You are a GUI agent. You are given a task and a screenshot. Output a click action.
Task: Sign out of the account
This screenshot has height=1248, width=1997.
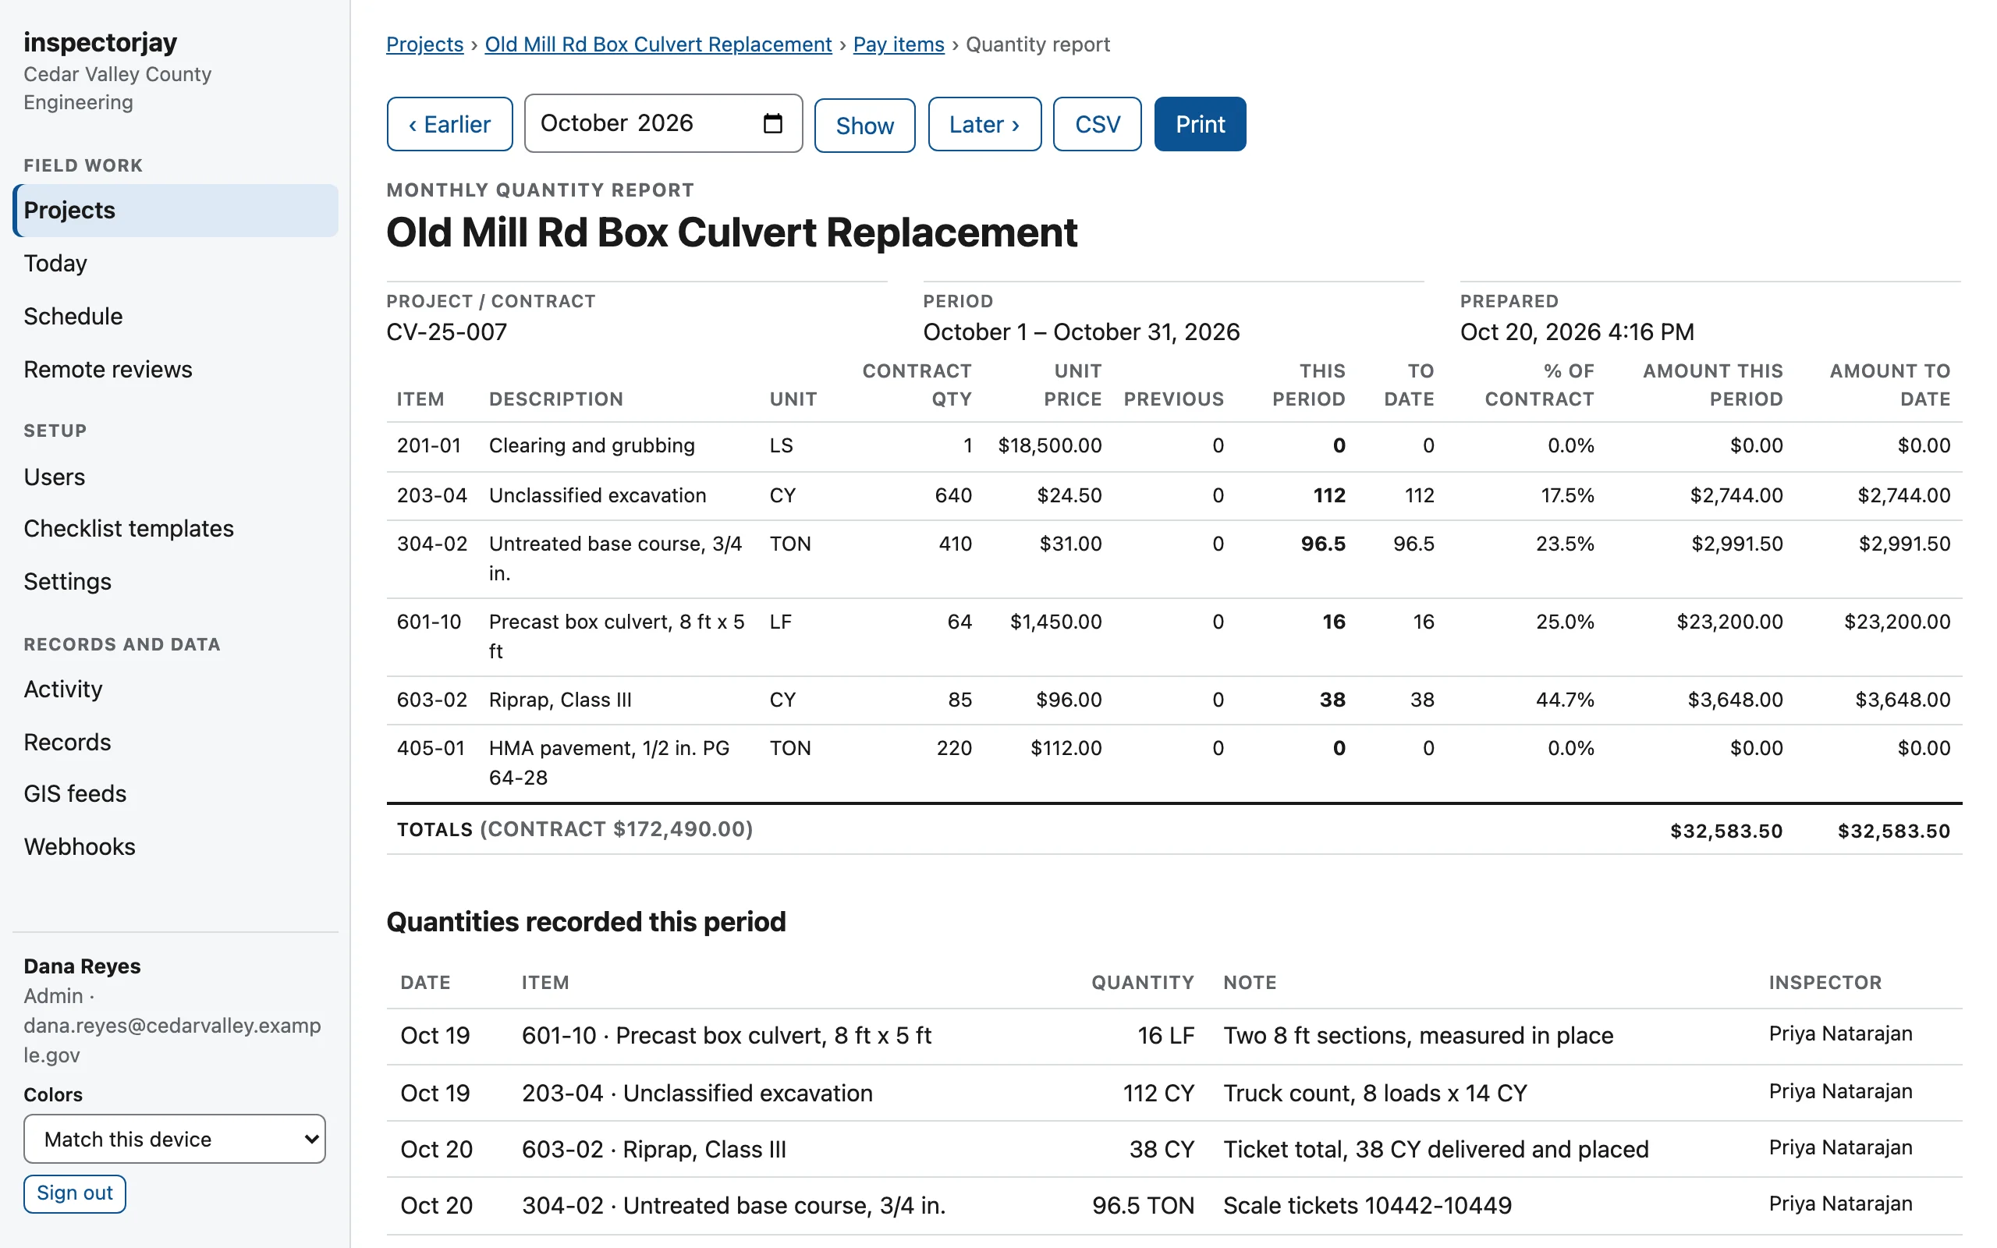[74, 1193]
